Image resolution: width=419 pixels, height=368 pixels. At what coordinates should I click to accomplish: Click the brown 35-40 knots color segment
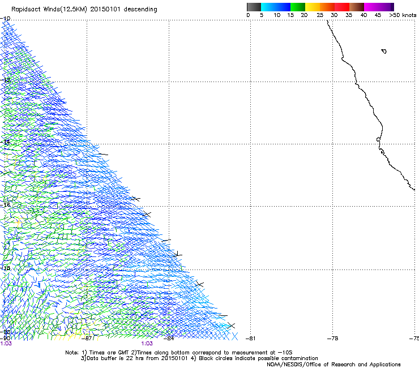tap(357, 7)
